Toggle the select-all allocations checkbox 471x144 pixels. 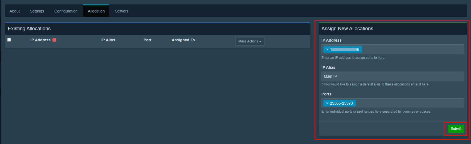click(9, 40)
